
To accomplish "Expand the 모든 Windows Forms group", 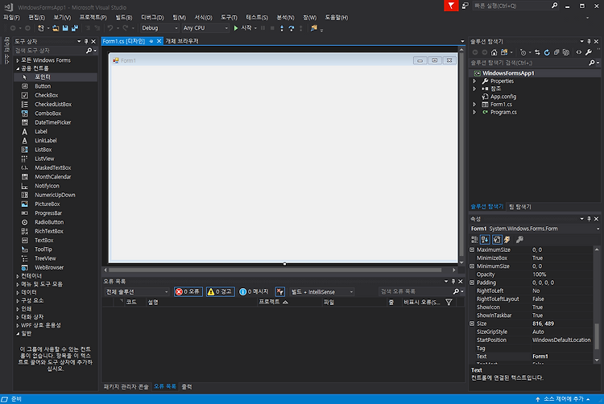I will click(18, 60).
